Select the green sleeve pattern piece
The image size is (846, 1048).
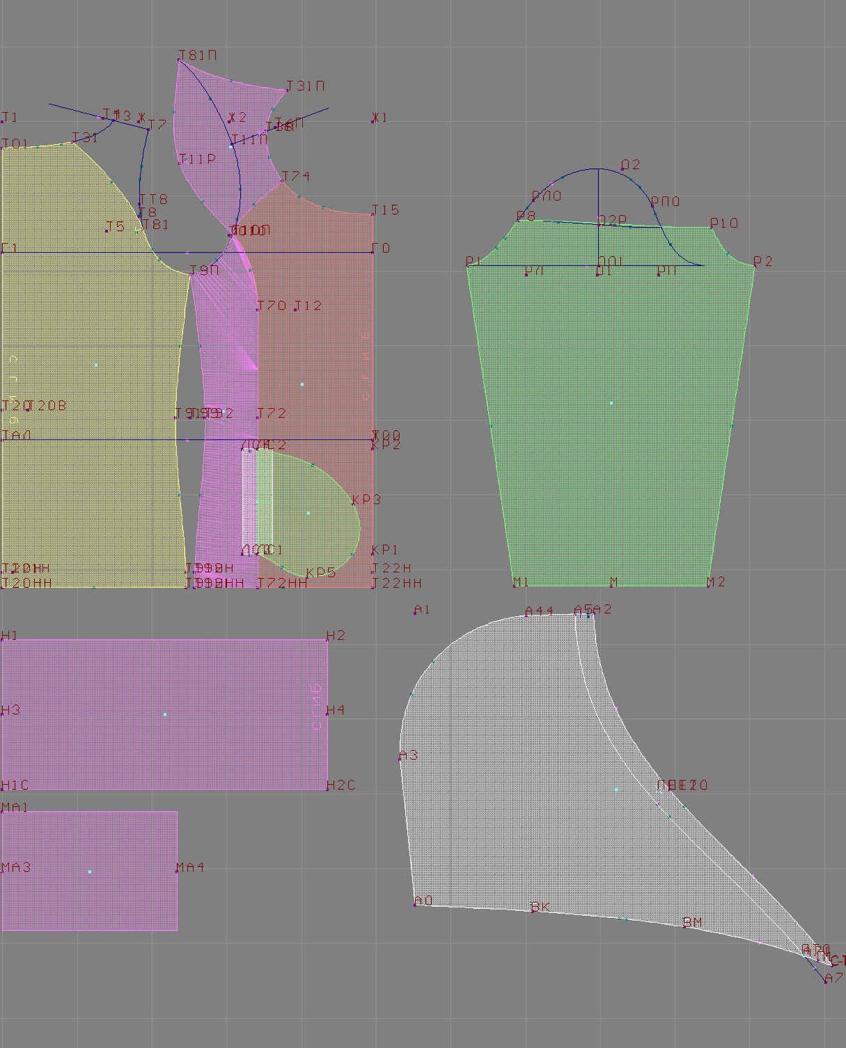point(611,402)
